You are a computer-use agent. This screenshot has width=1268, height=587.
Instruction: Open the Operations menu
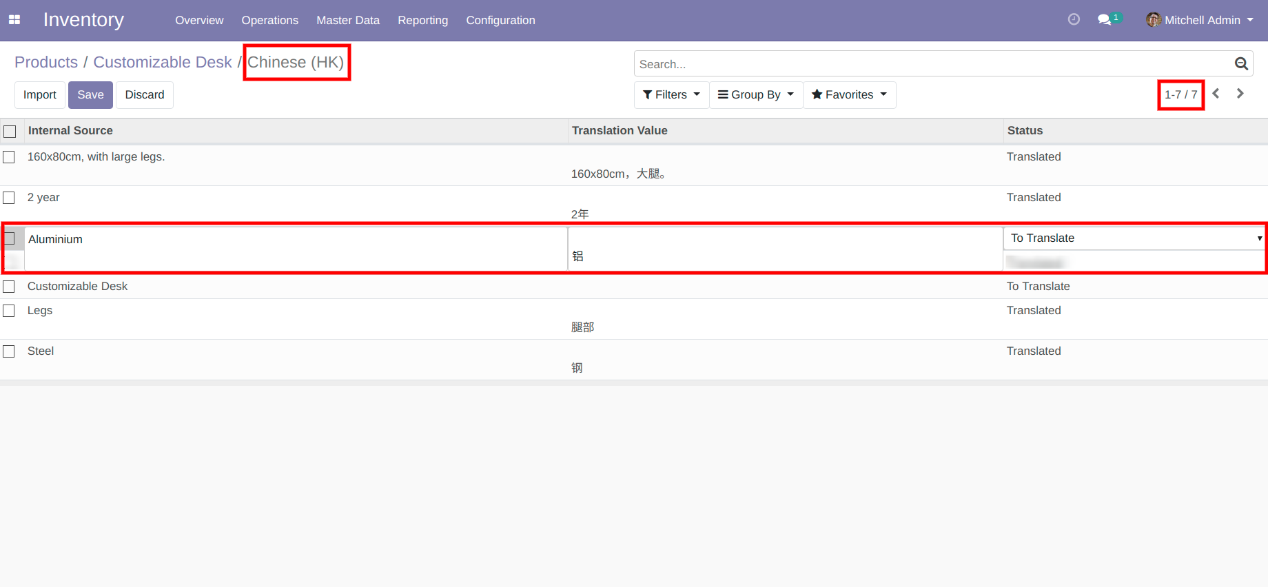(x=269, y=21)
